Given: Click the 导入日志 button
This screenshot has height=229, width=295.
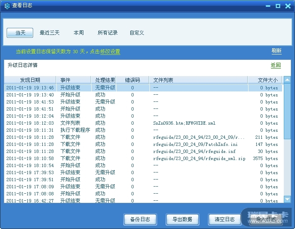Looking at the screenshot, I should coord(266,219).
